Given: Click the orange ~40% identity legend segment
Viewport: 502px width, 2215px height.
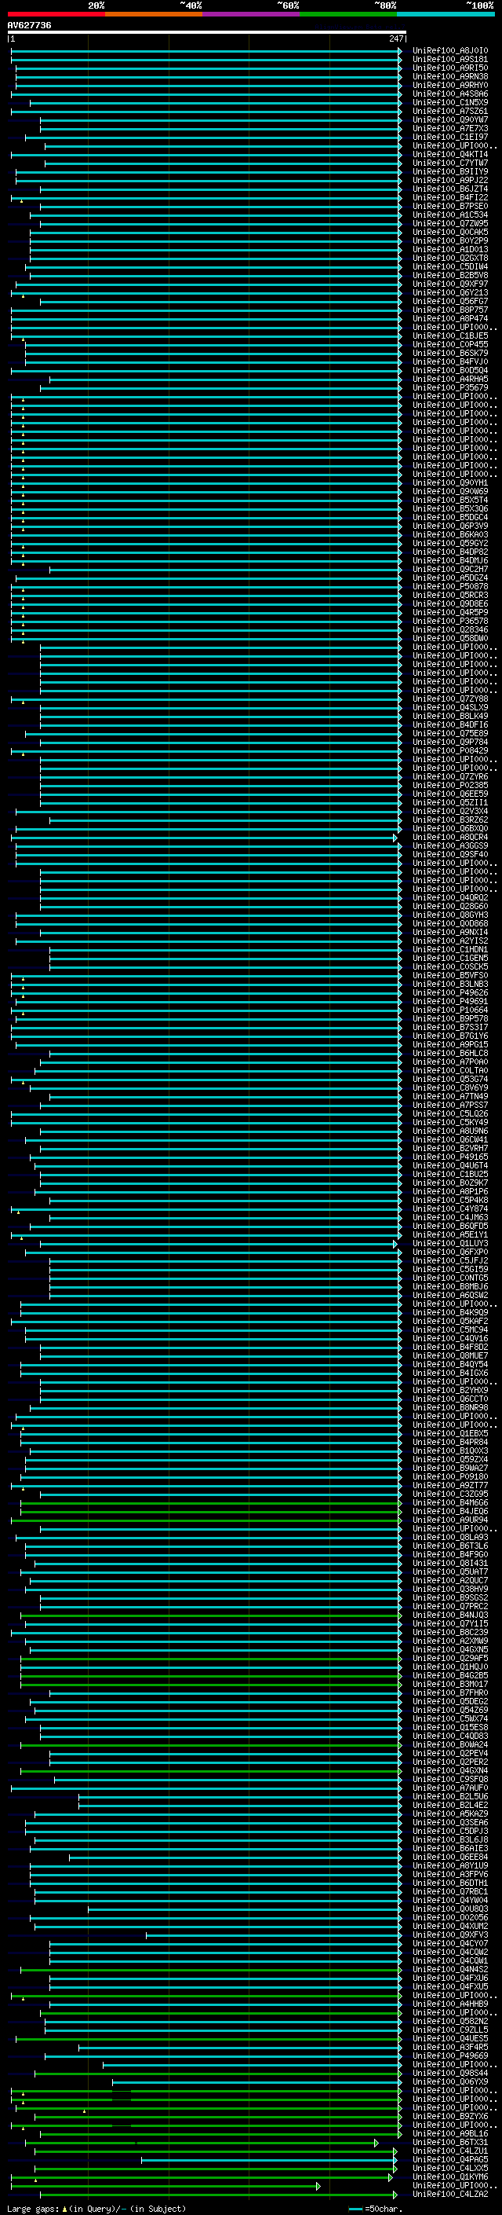Looking at the screenshot, I should pyautogui.click(x=155, y=14).
